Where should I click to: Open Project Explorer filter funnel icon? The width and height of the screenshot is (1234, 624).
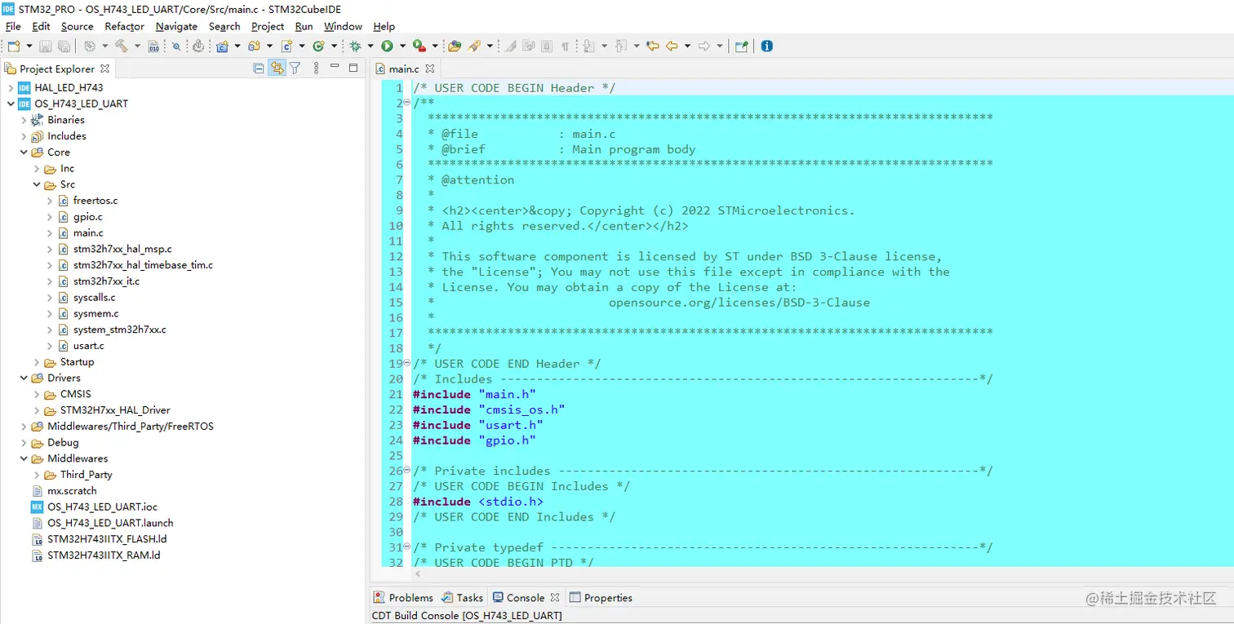(295, 69)
